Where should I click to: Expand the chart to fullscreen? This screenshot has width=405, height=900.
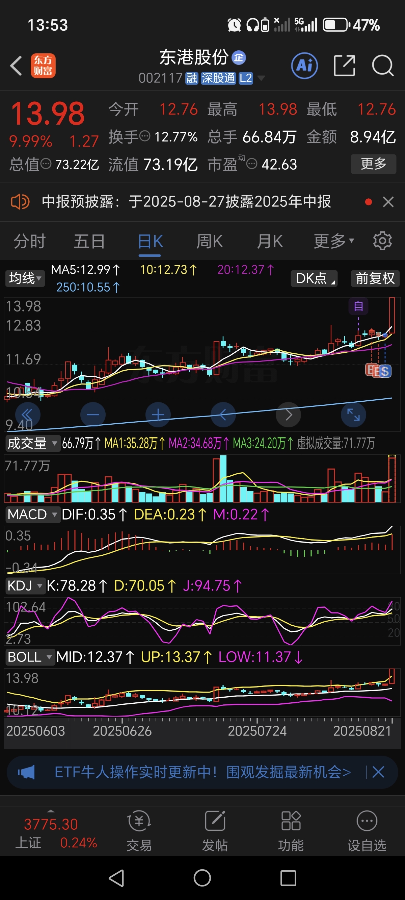coord(353,415)
